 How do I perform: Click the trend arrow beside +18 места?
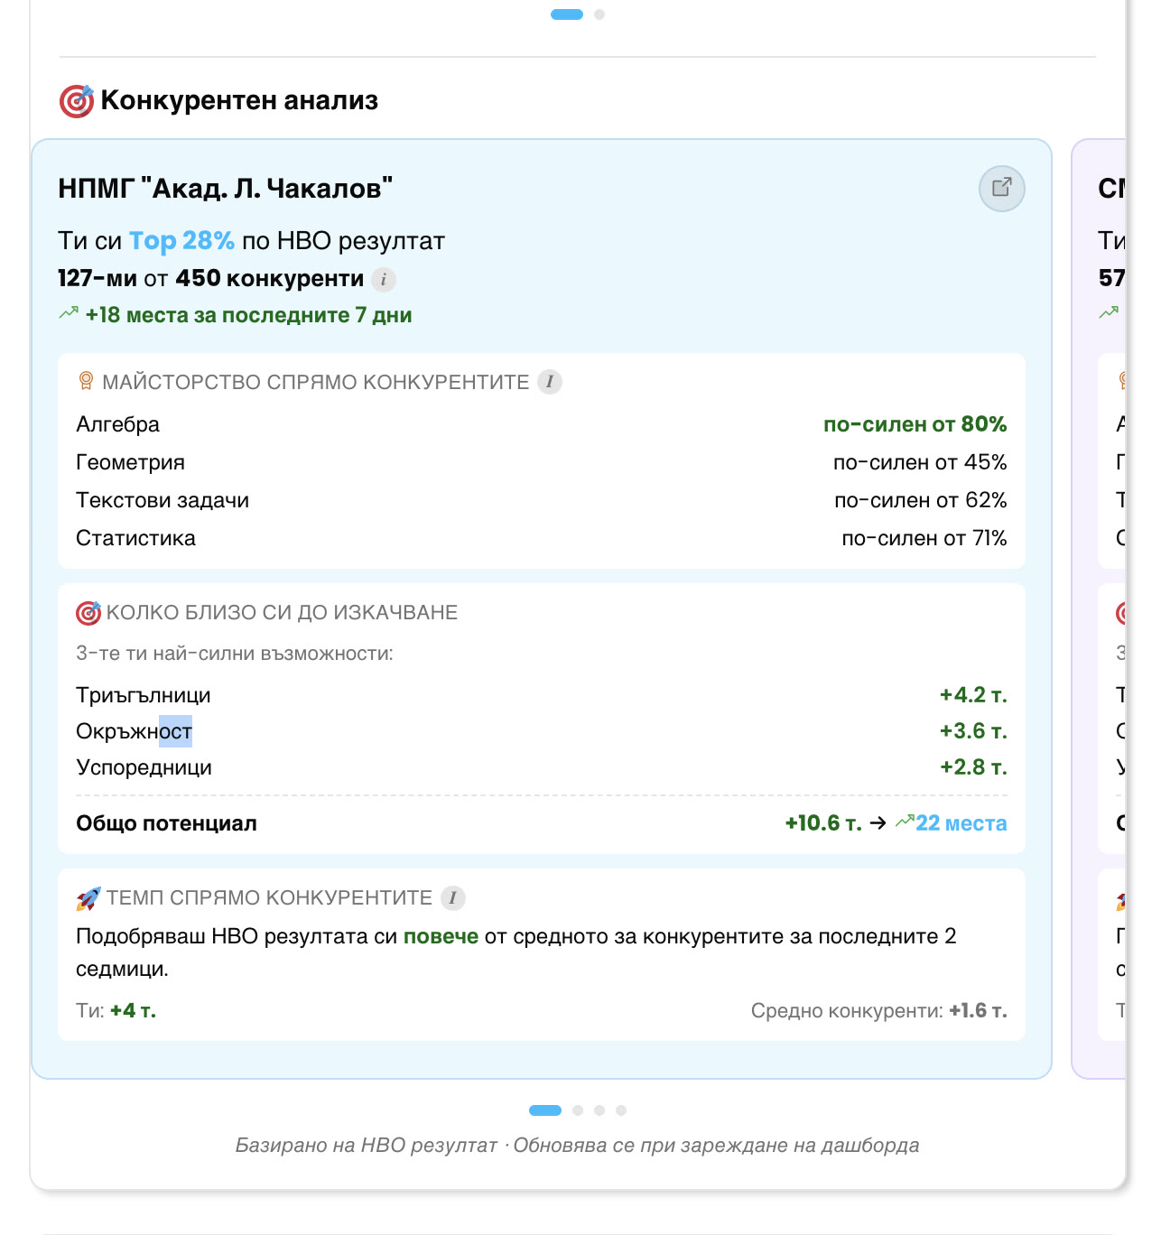click(x=69, y=314)
